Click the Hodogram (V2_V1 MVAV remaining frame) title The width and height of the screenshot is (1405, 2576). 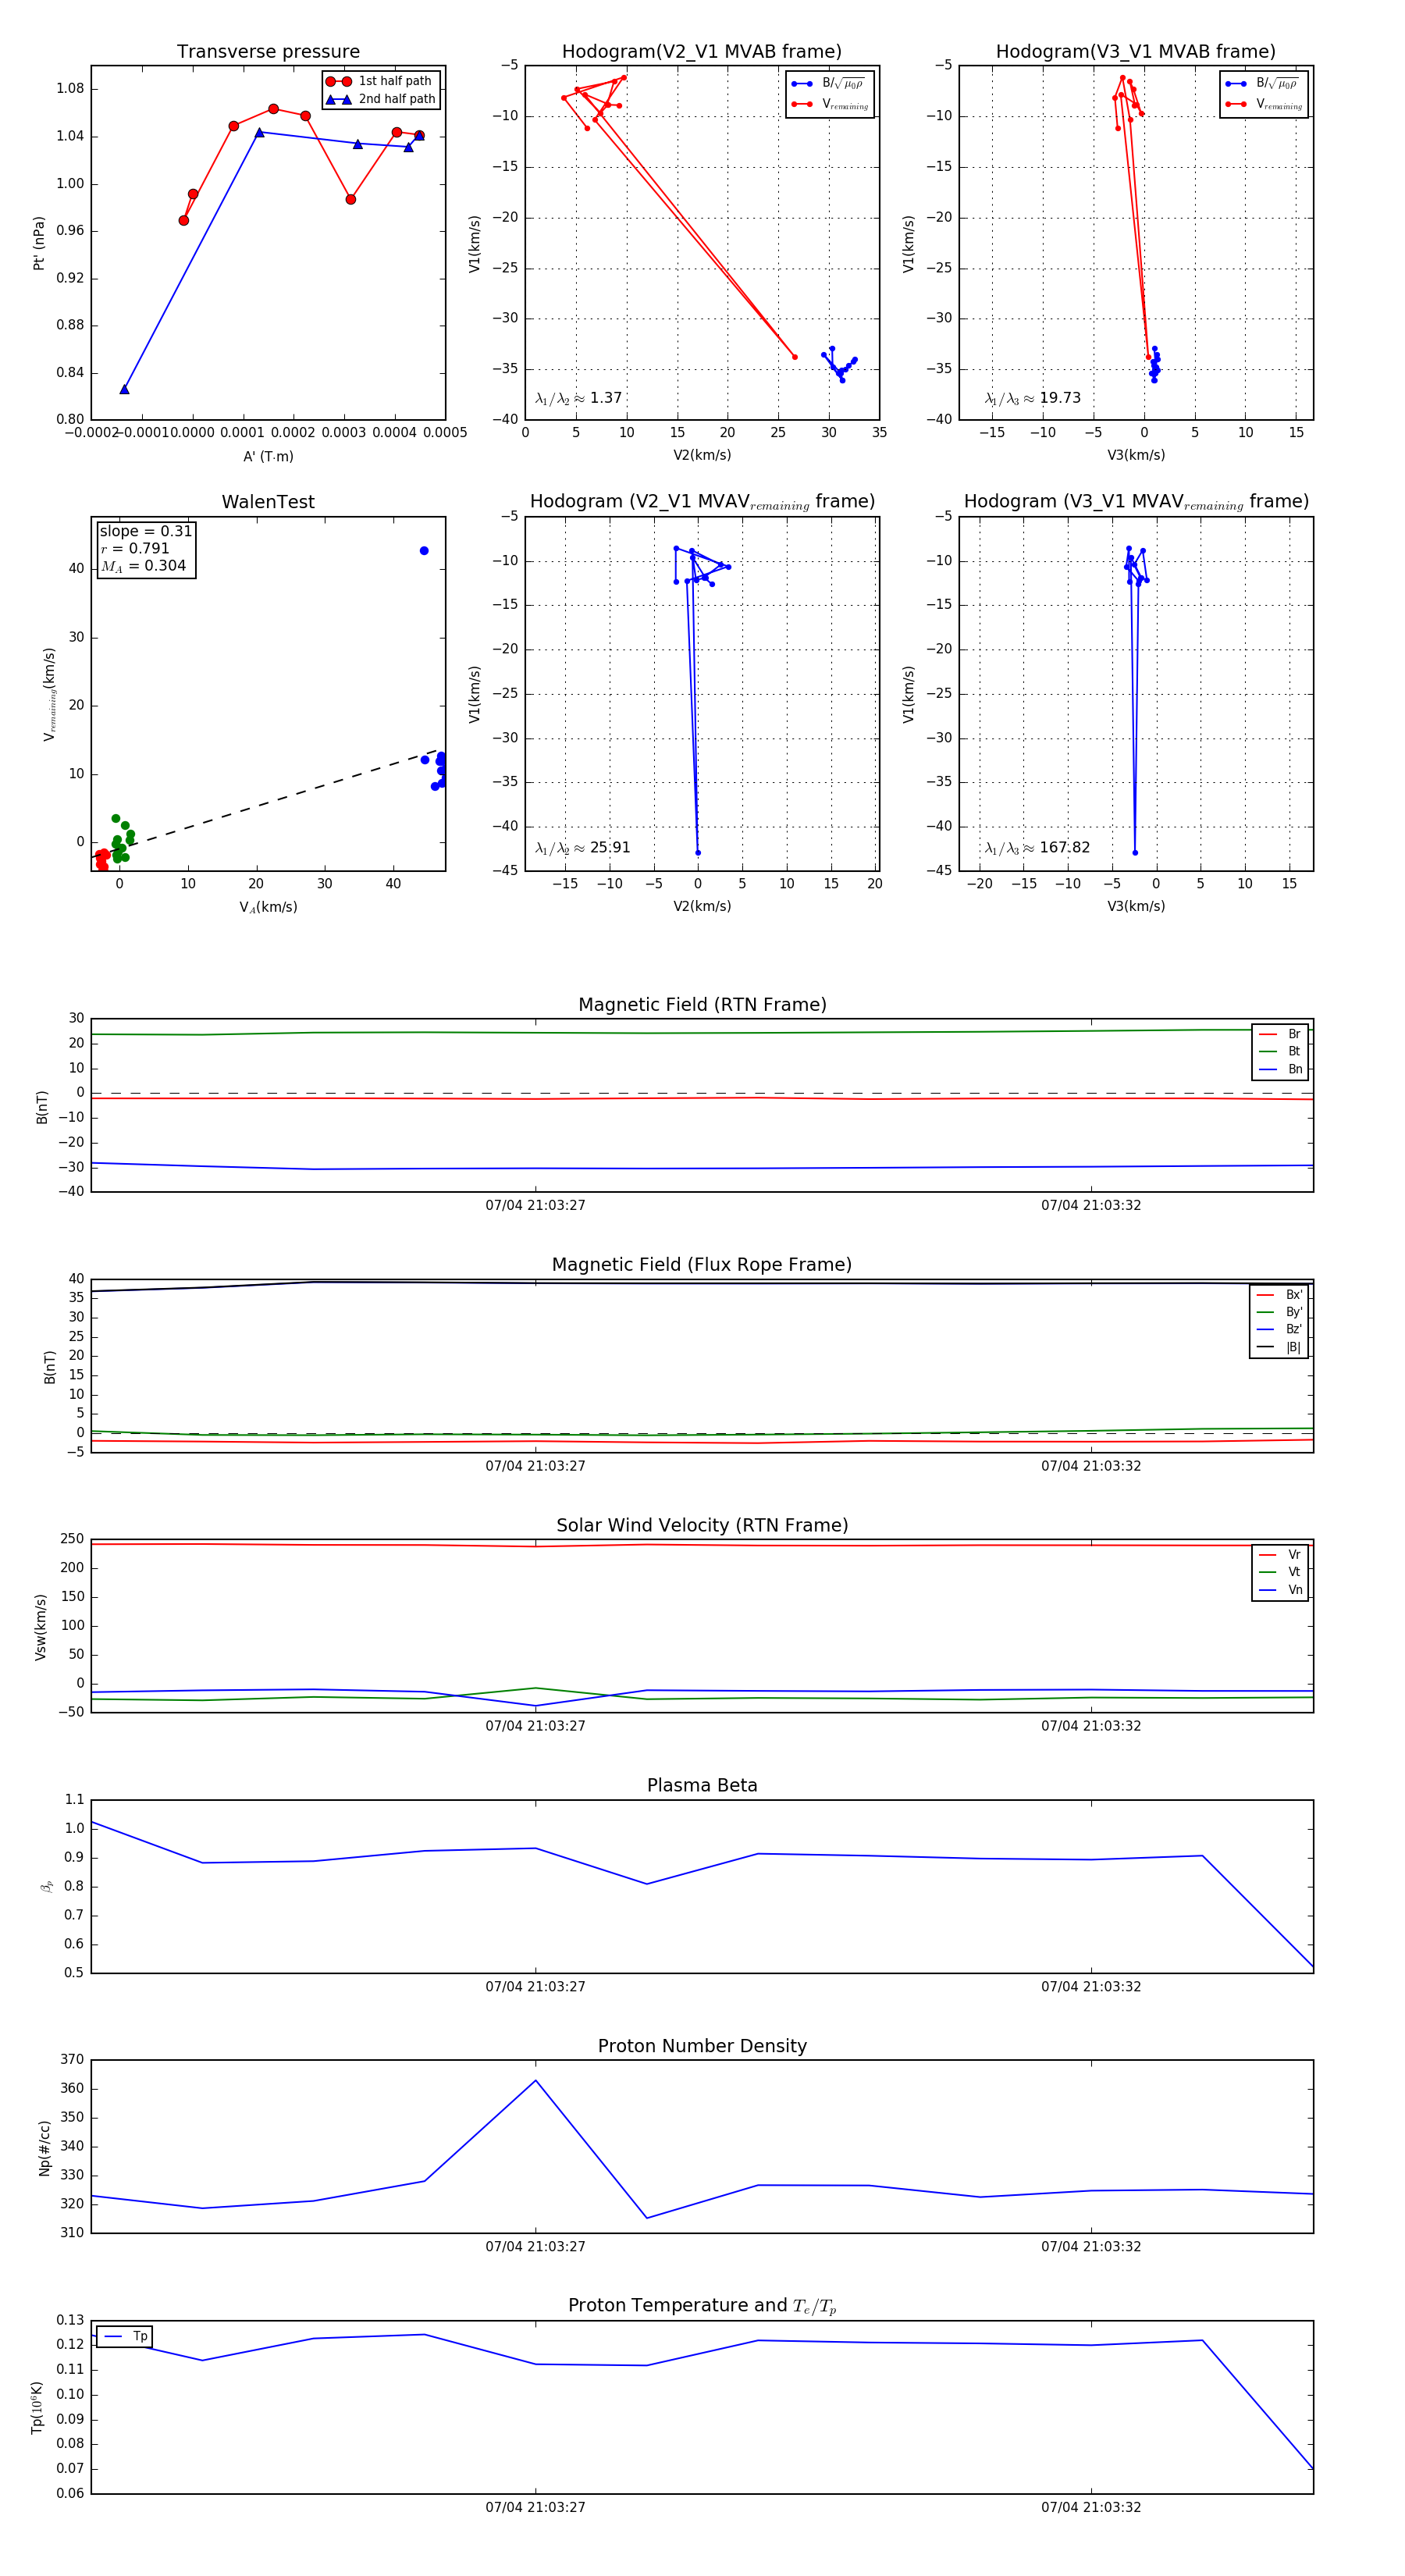(x=702, y=502)
